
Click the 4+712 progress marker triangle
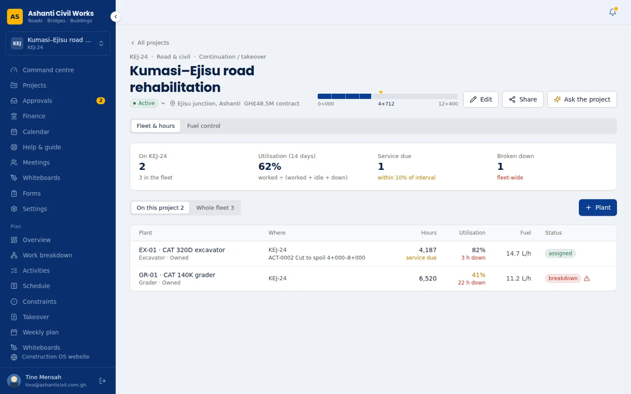click(381, 92)
